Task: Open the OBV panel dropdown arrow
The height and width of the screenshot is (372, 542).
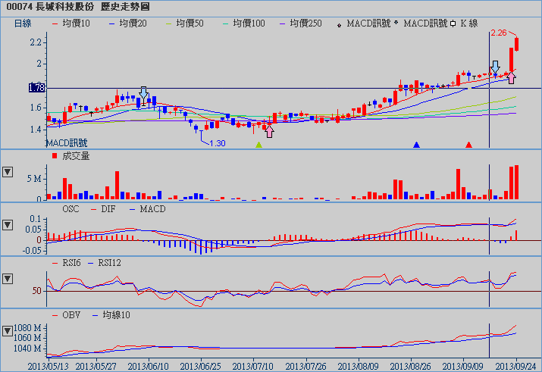Action: pyautogui.click(x=8, y=332)
